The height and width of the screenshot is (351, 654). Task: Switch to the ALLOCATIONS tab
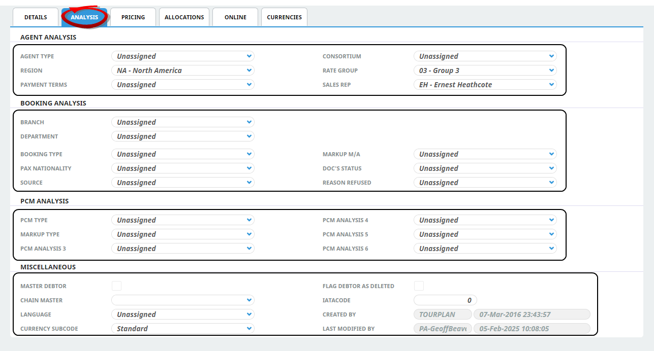(x=184, y=17)
